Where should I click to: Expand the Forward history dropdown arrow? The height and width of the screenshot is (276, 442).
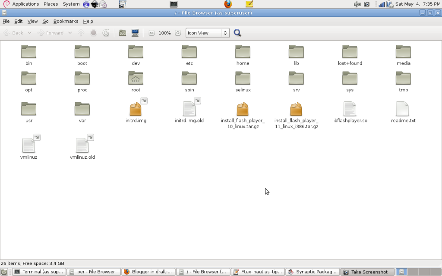pyautogui.click(x=70, y=33)
